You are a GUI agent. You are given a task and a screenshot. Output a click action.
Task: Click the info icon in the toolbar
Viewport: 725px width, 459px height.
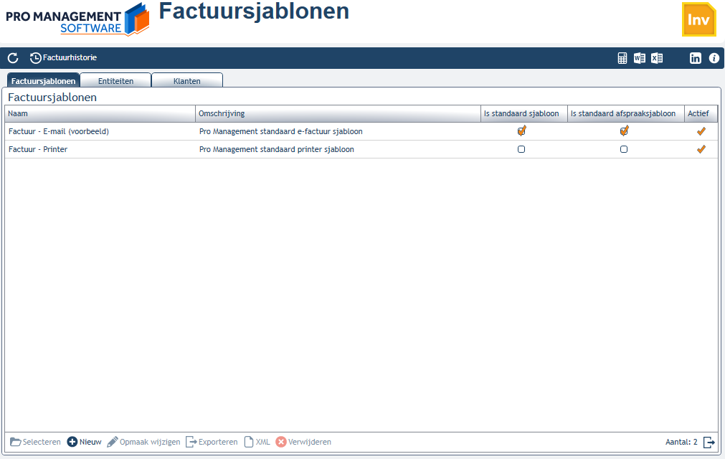coord(714,58)
